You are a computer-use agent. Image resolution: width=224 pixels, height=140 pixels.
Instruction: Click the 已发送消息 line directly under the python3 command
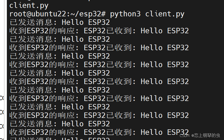pyautogui.click(x=60, y=22)
